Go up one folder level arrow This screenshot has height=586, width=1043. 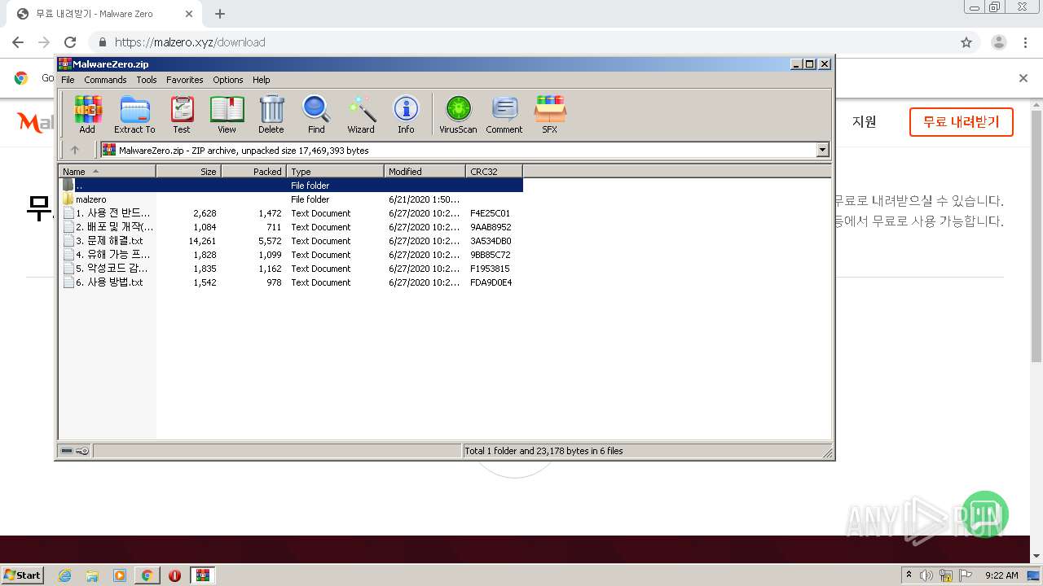click(x=75, y=150)
